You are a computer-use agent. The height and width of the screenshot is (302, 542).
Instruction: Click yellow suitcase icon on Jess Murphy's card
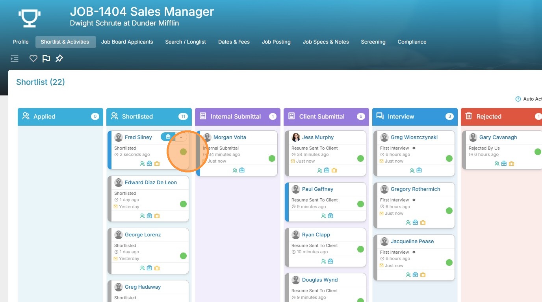pyautogui.click(x=334, y=170)
